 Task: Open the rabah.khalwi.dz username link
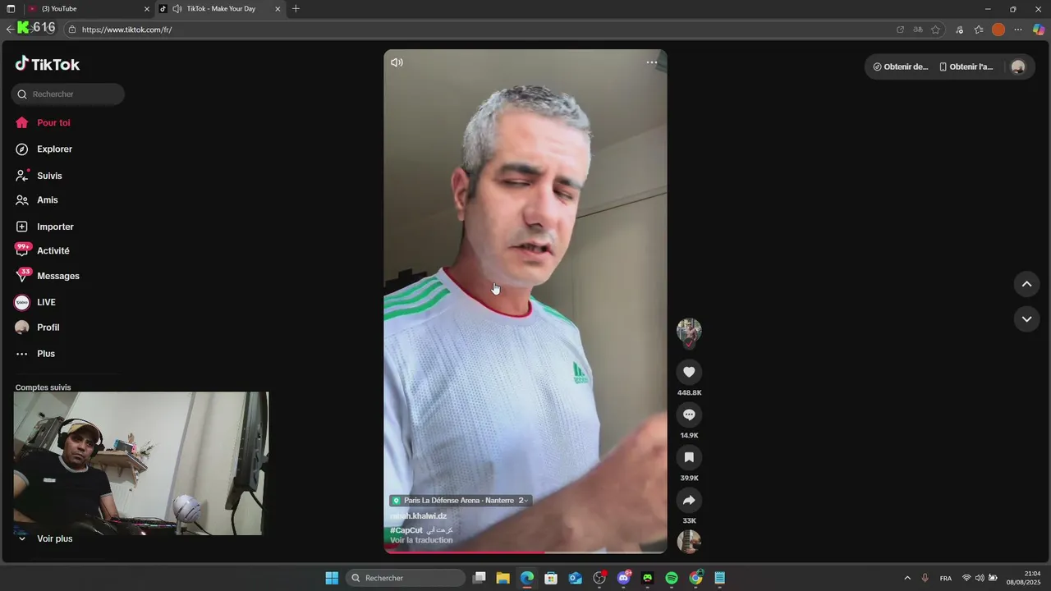click(x=418, y=515)
